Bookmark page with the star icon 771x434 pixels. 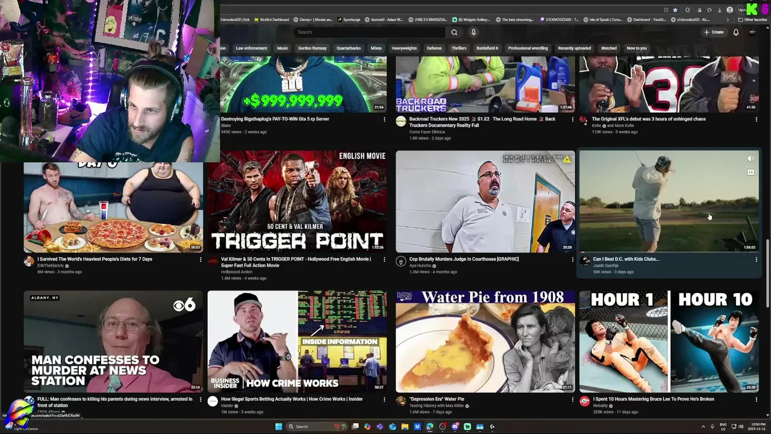(x=675, y=10)
